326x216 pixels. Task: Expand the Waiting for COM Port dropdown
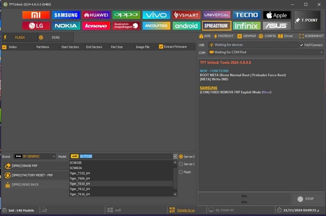322,52
